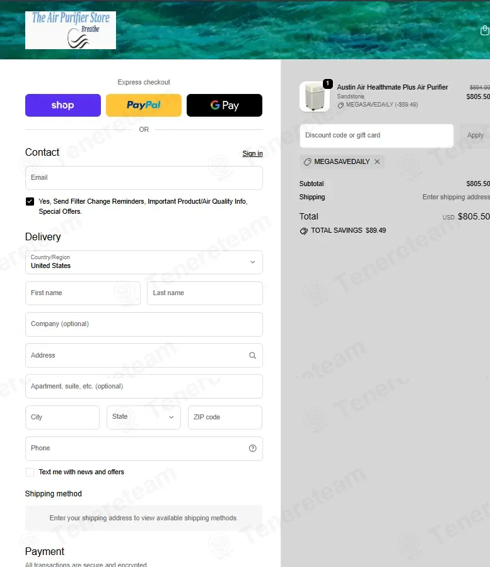Click the Phone input field
Screen dimensions: 490x567
(144, 448)
